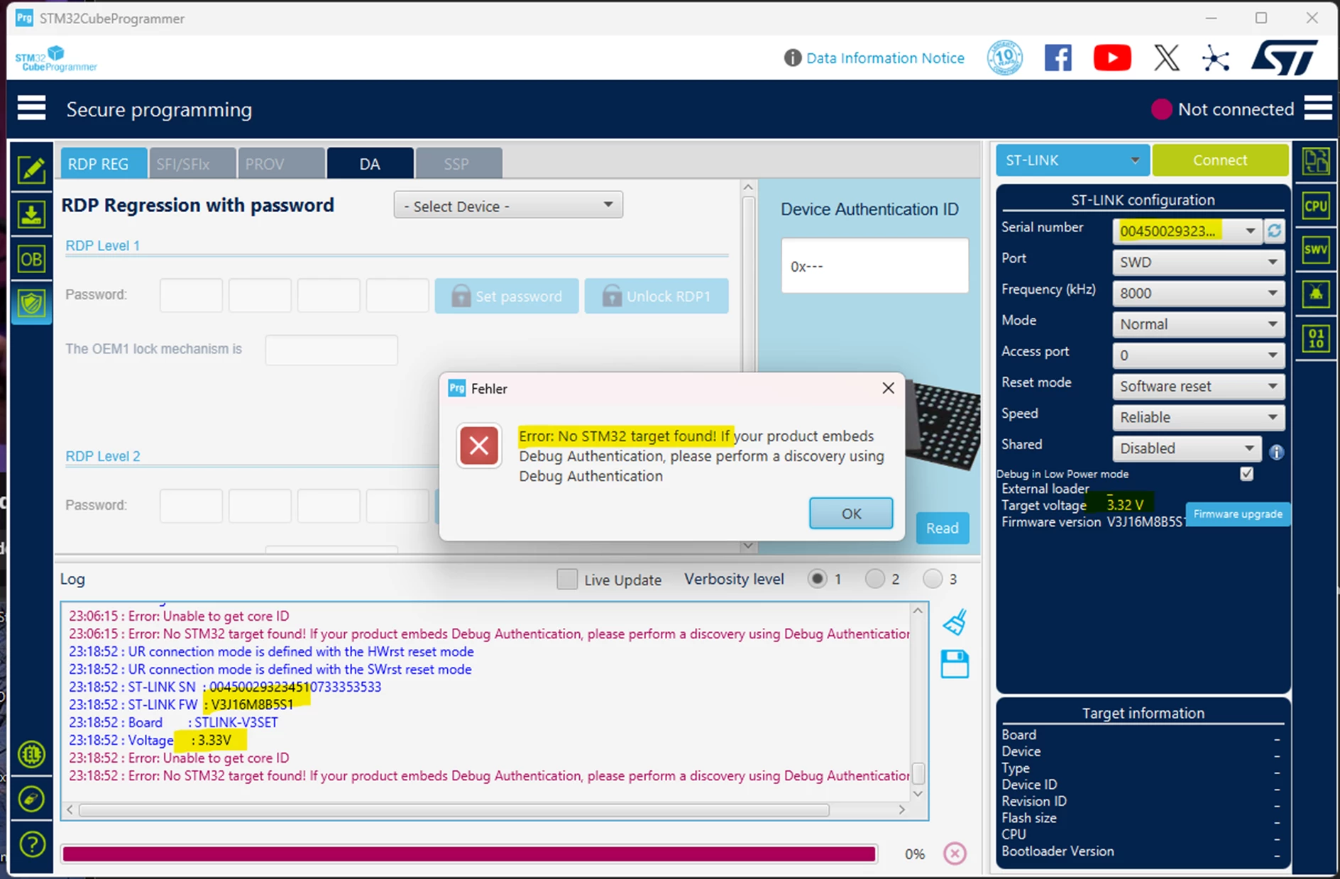The width and height of the screenshot is (1340, 879).
Task: Open the external tools icon in left sidebar
Action: 32,799
